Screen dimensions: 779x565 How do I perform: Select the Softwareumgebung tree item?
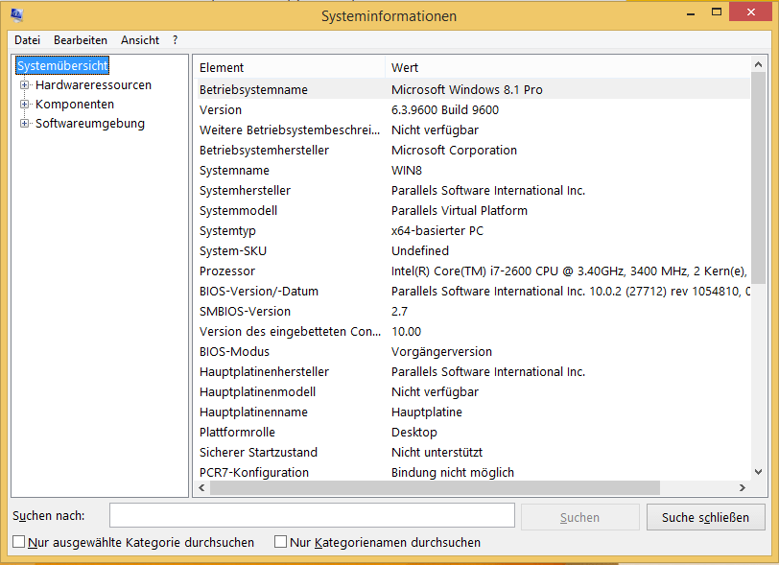point(90,123)
